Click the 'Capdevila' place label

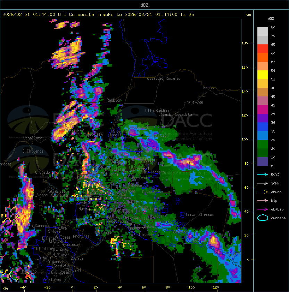tap(93, 135)
